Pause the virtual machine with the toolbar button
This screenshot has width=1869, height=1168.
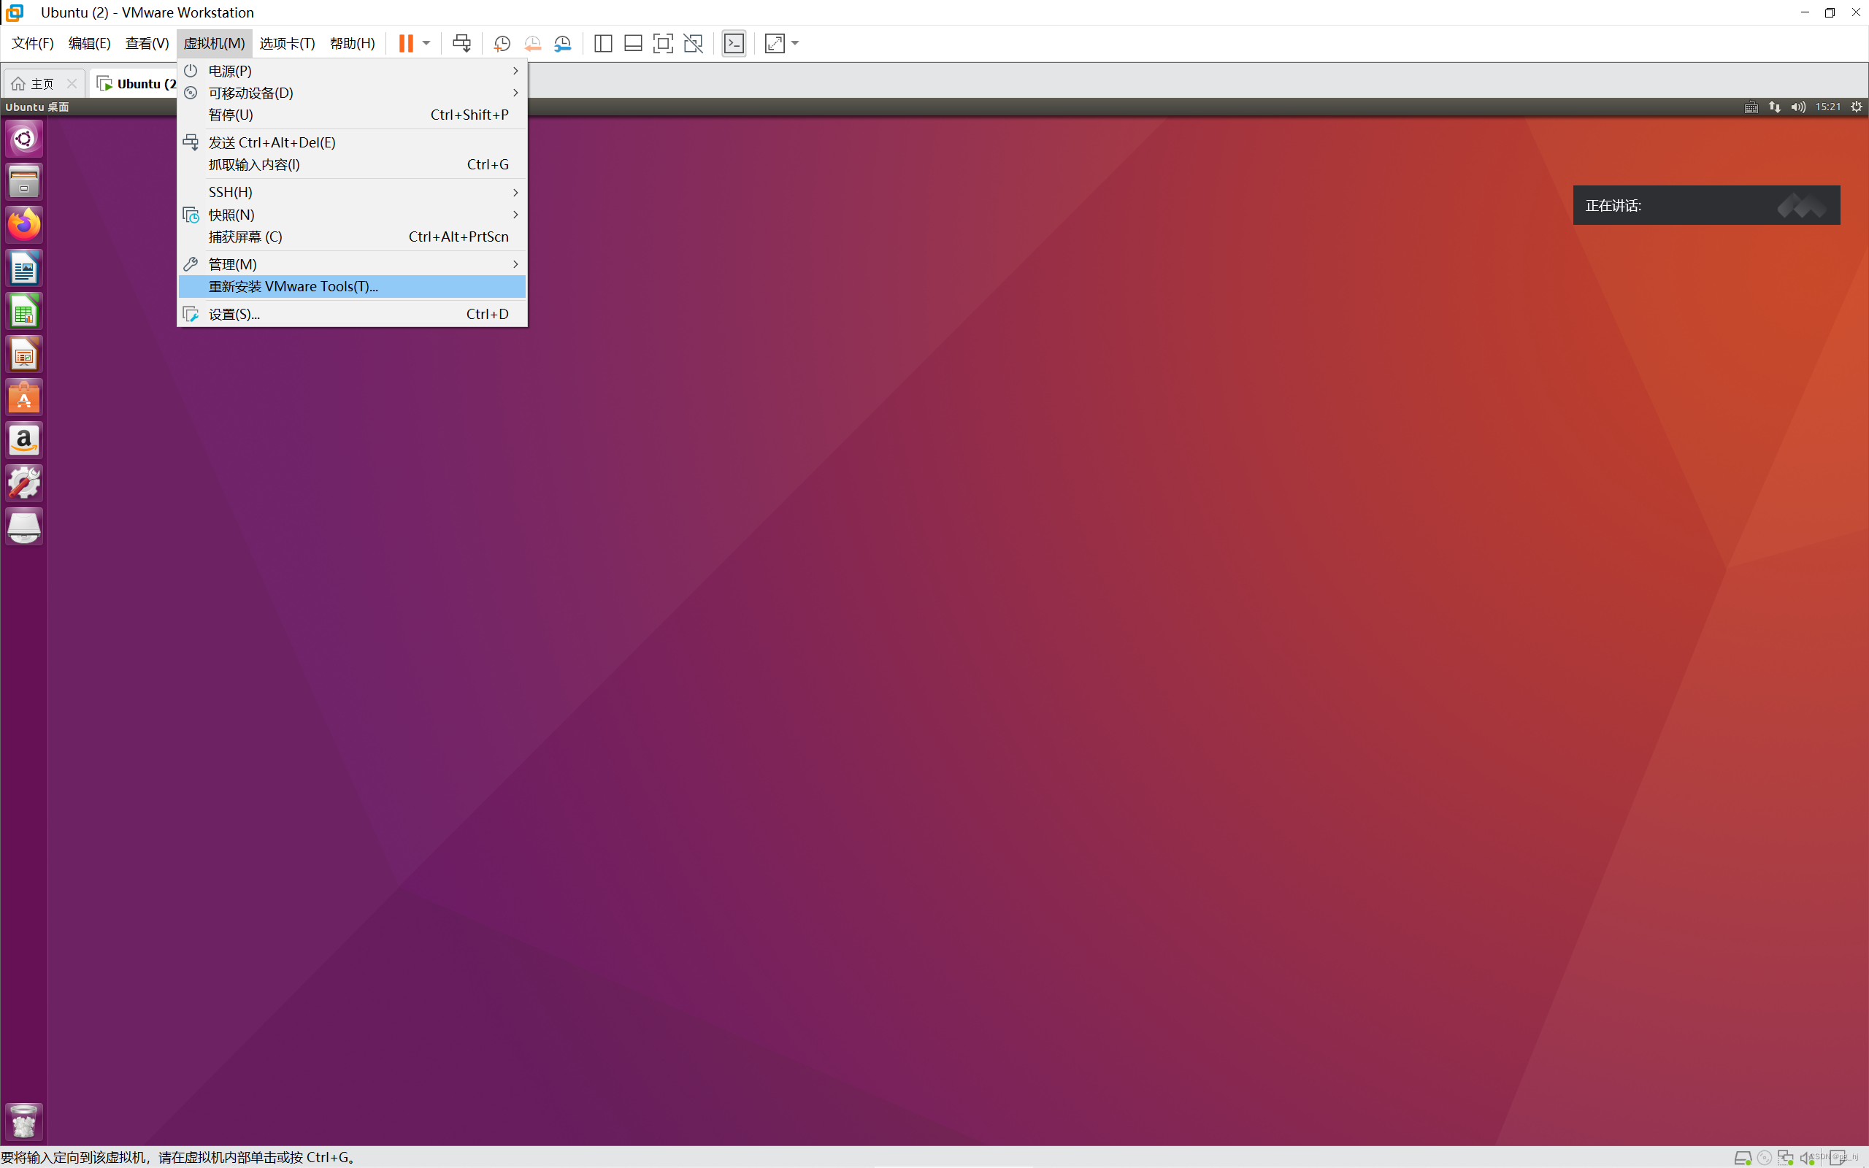tap(407, 44)
